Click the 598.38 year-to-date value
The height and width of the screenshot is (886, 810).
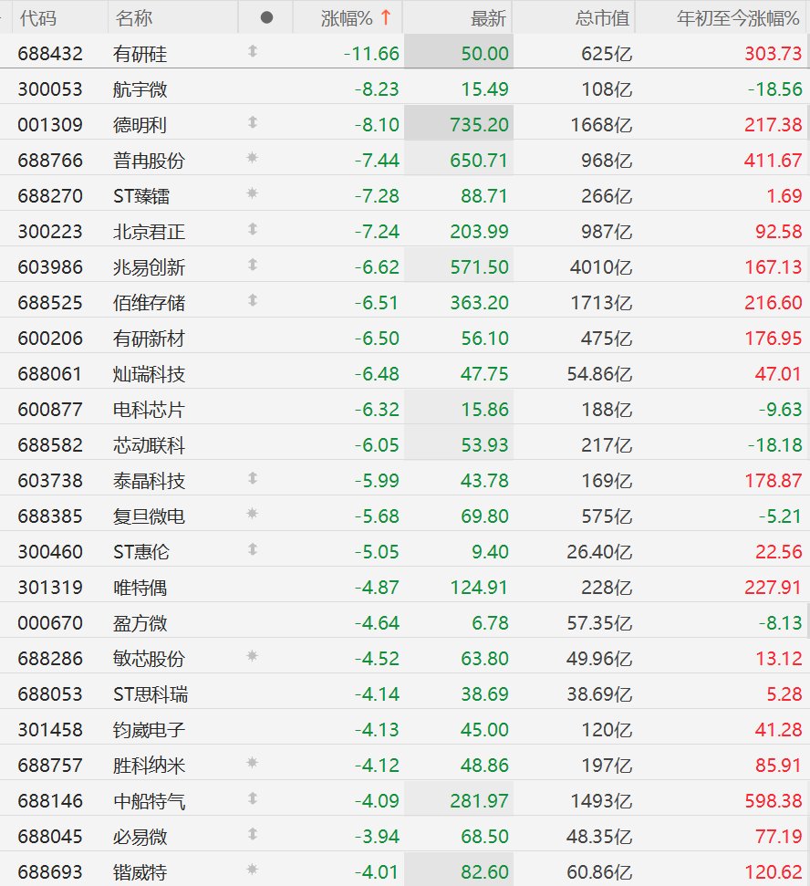pos(774,801)
